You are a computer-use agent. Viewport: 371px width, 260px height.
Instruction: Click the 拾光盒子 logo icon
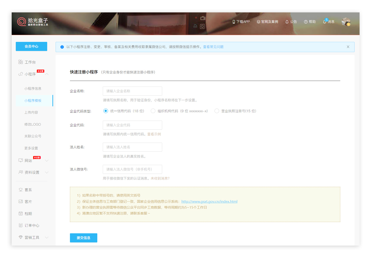(x=22, y=22)
